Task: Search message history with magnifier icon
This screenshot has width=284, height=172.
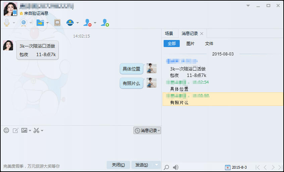Action: [x=166, y=167]
